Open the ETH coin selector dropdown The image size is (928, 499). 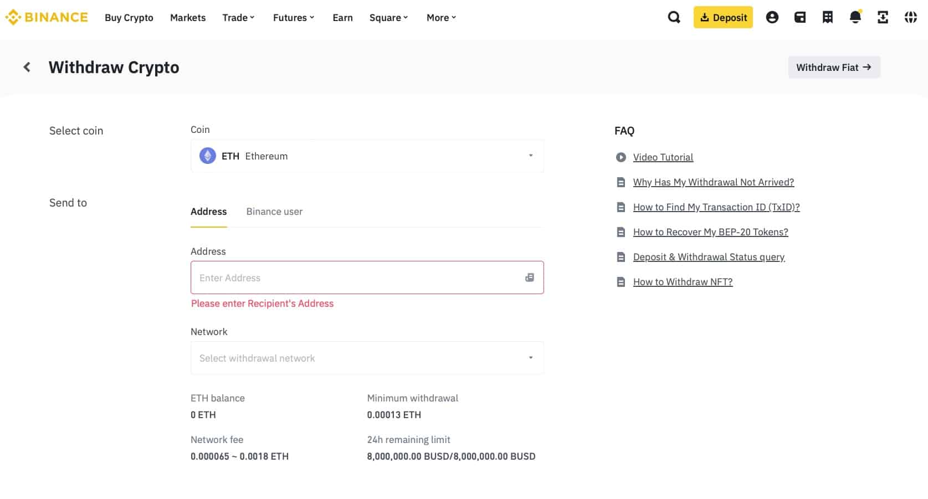pos(367,156)
